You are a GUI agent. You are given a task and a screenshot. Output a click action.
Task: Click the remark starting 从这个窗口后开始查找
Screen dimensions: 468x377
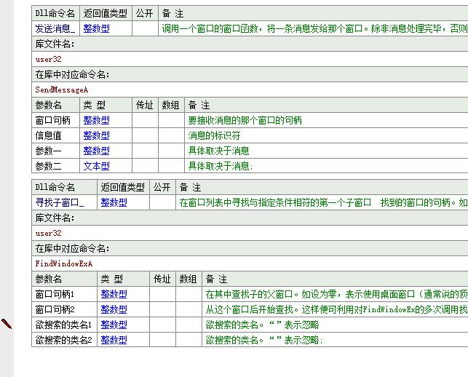(x=336, y=309)
